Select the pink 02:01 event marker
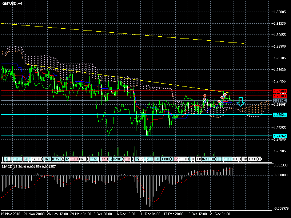 [73, 159]
